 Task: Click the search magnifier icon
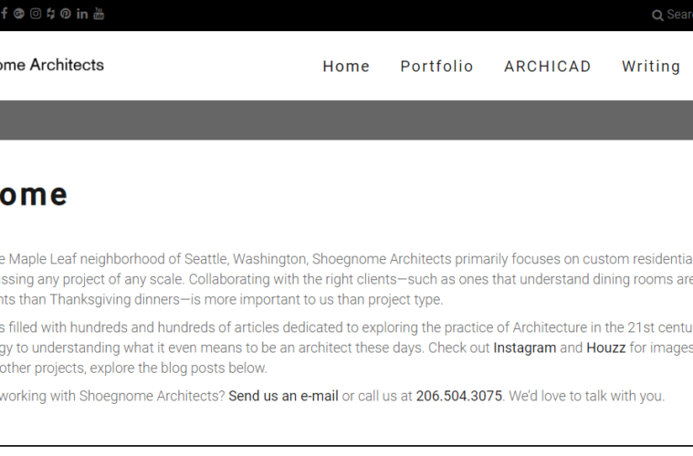(657, 15)
